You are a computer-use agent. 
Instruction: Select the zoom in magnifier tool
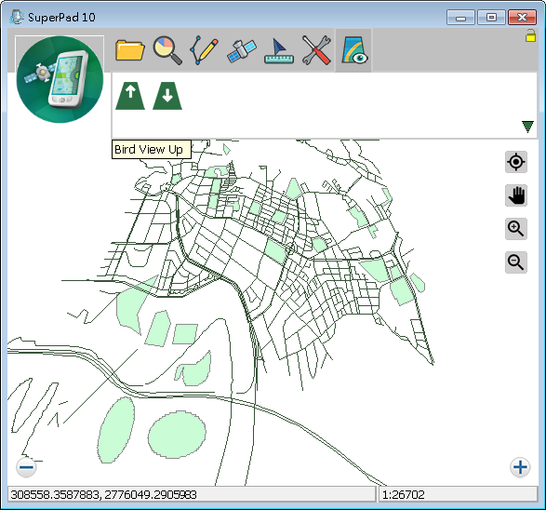[x=516, y=229]
